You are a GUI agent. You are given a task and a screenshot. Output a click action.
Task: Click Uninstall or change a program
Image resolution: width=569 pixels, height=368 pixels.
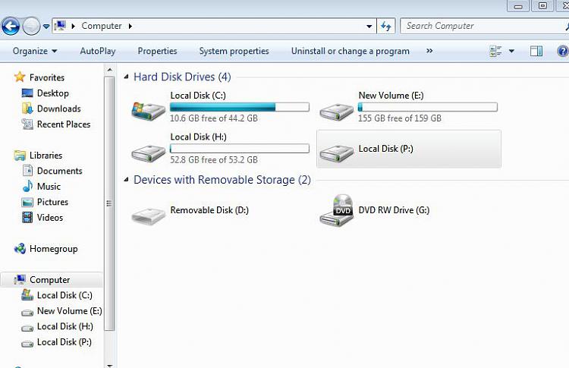coord(351,51)
